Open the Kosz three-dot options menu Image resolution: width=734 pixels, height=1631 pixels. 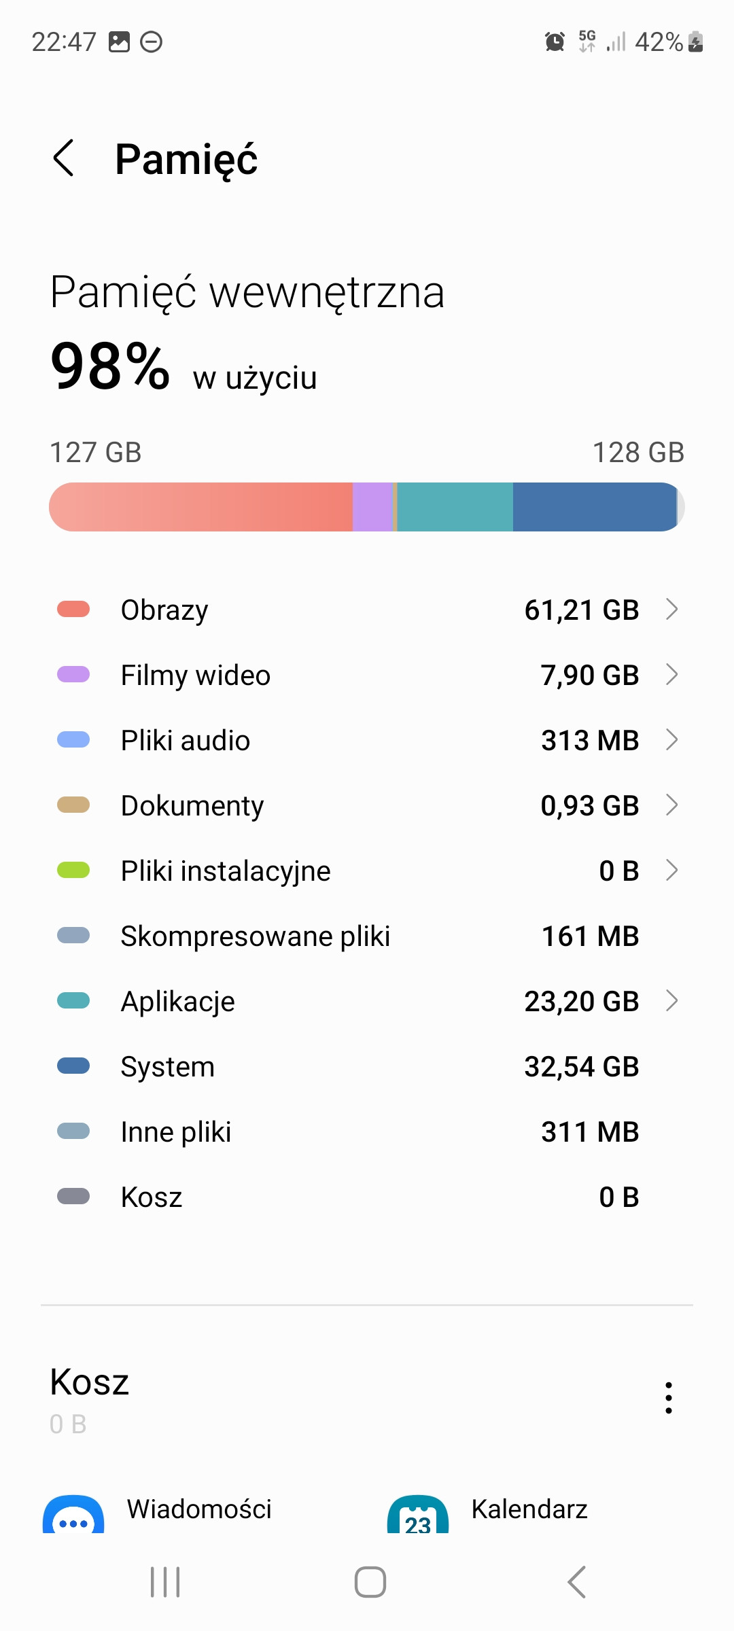tap(669, 1398)
